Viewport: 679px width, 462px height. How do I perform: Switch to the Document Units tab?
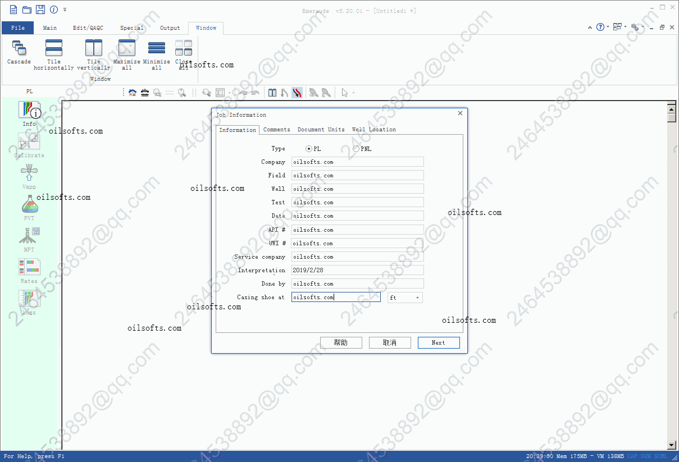tap(321, 130)
